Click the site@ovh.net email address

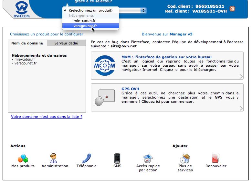coord(123,46)
